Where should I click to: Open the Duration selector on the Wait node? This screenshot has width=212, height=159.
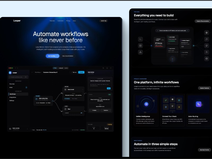tap(81, 113)
